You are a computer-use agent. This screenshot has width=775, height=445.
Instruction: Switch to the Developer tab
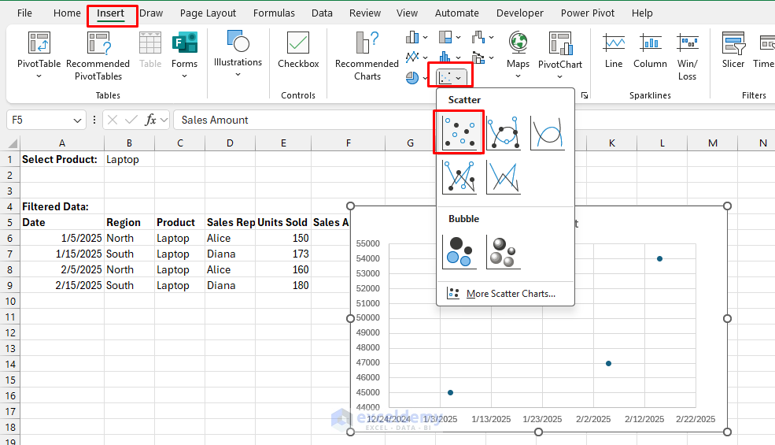click(x=519, y=13)
